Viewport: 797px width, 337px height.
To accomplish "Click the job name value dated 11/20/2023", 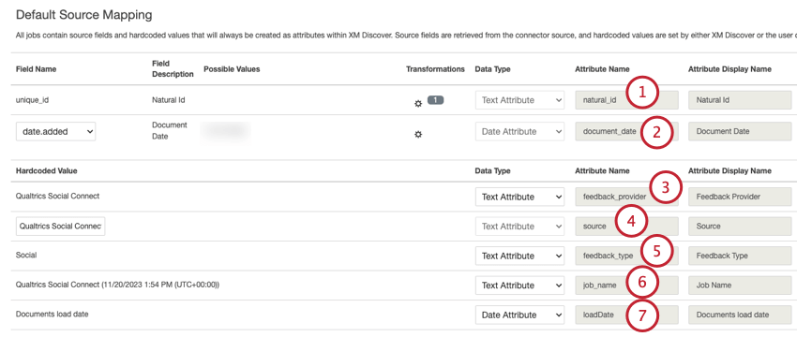I will click(x=117, y=286).
